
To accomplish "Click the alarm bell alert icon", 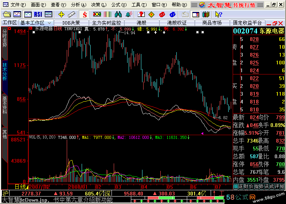I will (x=129, y=14).
